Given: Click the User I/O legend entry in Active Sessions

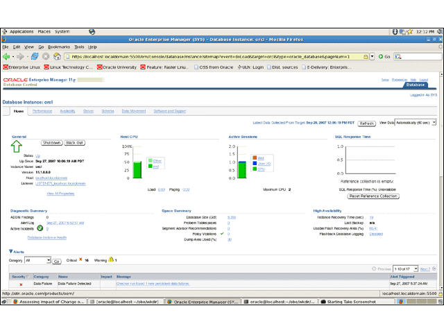Looking at the screenshot, I should (264, 164).
